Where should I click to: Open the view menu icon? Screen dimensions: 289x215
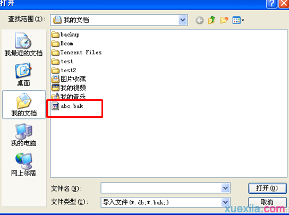click(x=238, y=20)
